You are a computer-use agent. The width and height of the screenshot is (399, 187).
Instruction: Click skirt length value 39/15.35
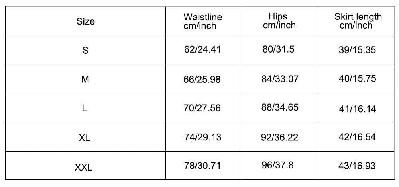click(x=358, y=50)
